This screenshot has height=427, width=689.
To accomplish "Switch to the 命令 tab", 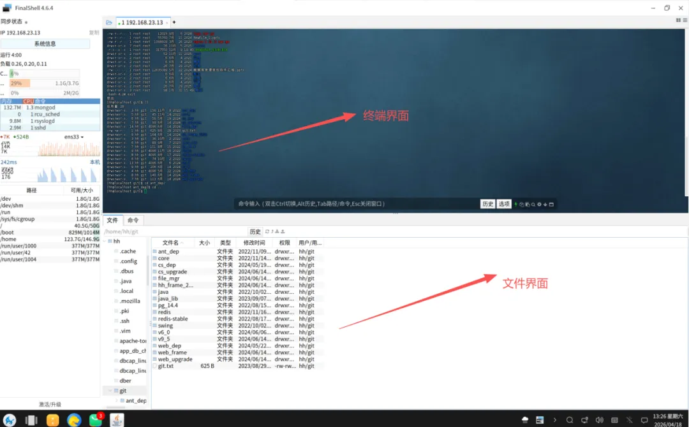I will coord(133,221).
